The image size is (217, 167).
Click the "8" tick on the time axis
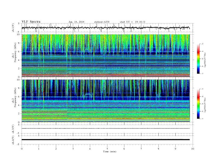pyautogui.click(x=158, y=149)
